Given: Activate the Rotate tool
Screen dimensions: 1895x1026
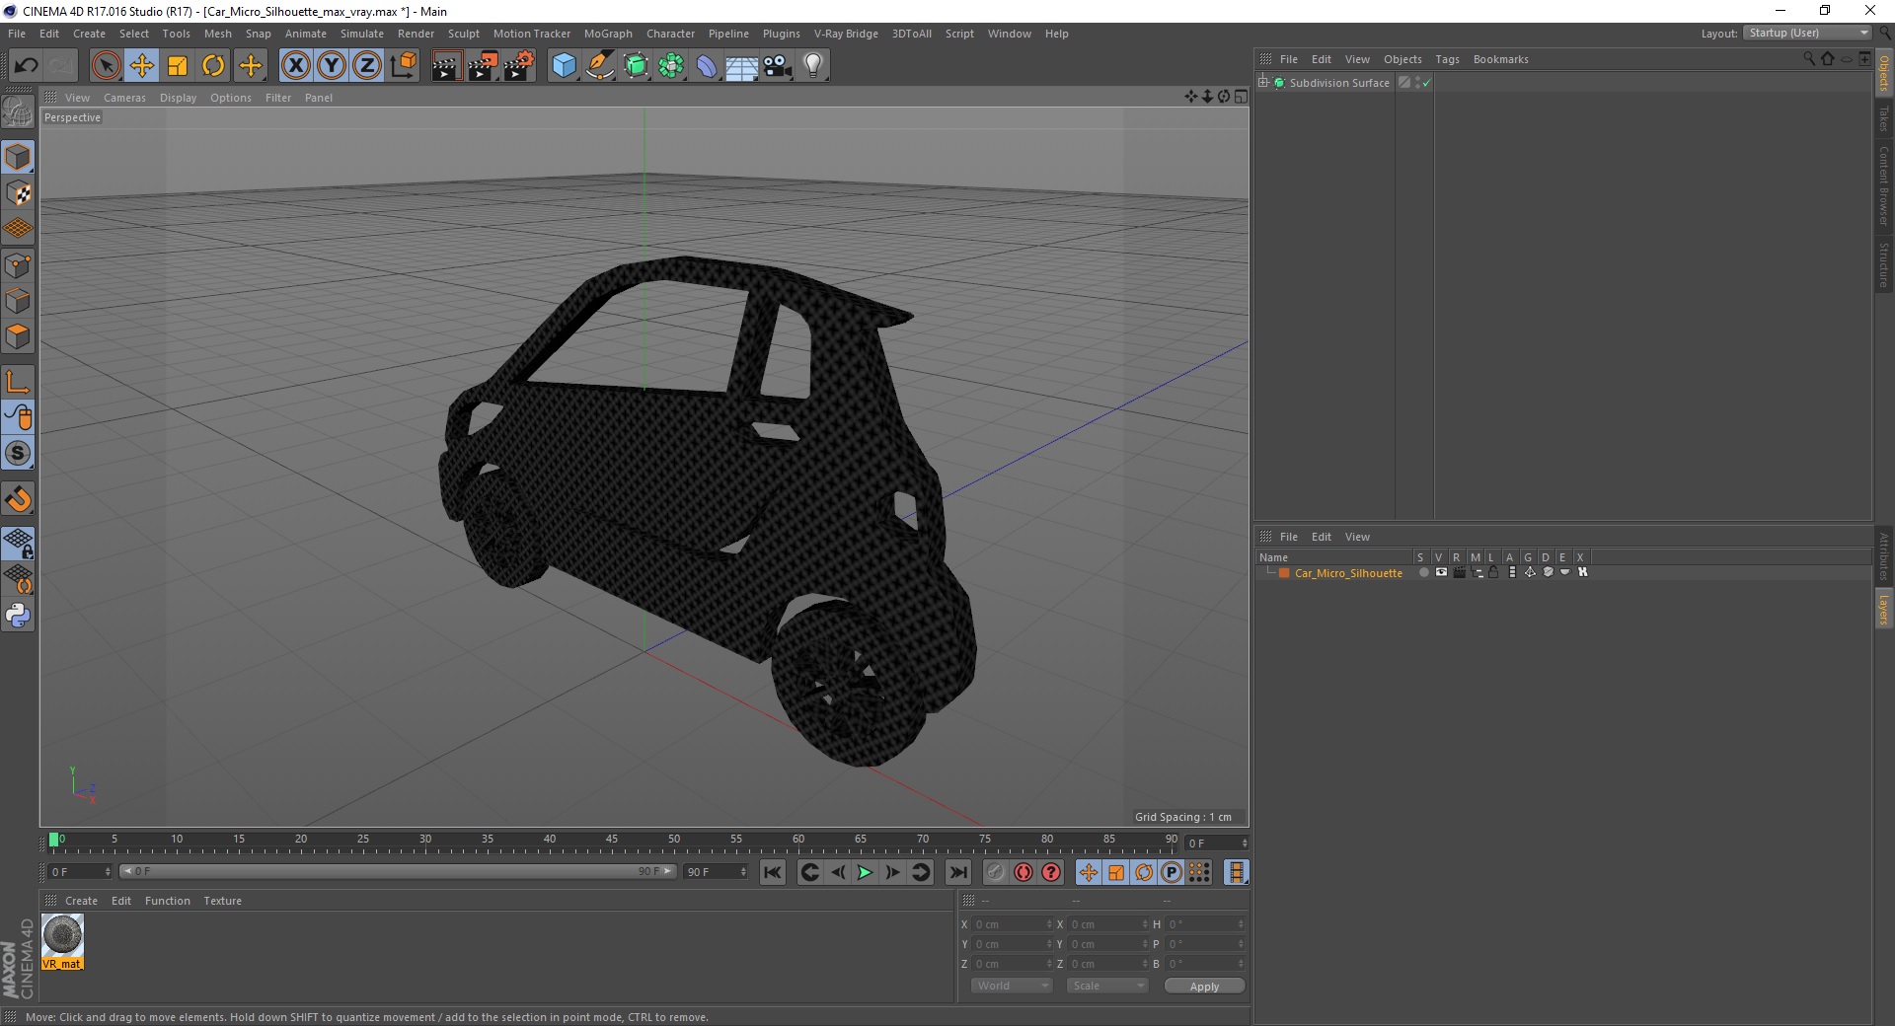Looking at the screenshot, I should click(x=213, y=66).
